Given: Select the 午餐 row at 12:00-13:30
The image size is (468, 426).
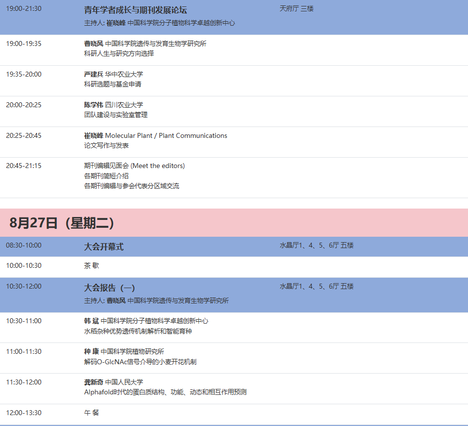Looking at the screenshot, I should click(x=91, y=412).
